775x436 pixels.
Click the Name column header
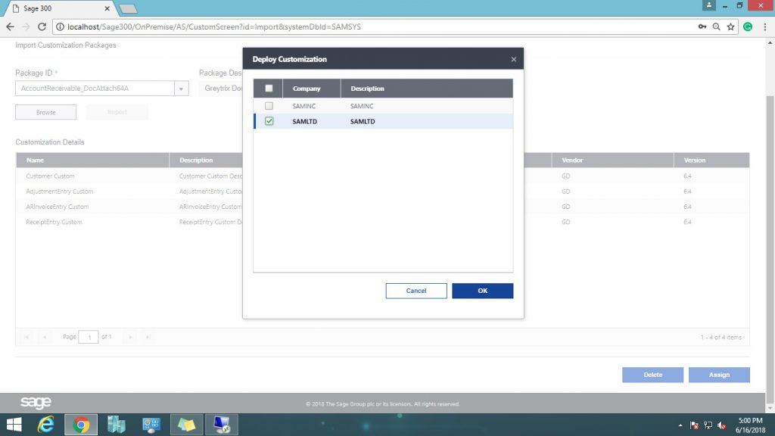click(92, 160)
